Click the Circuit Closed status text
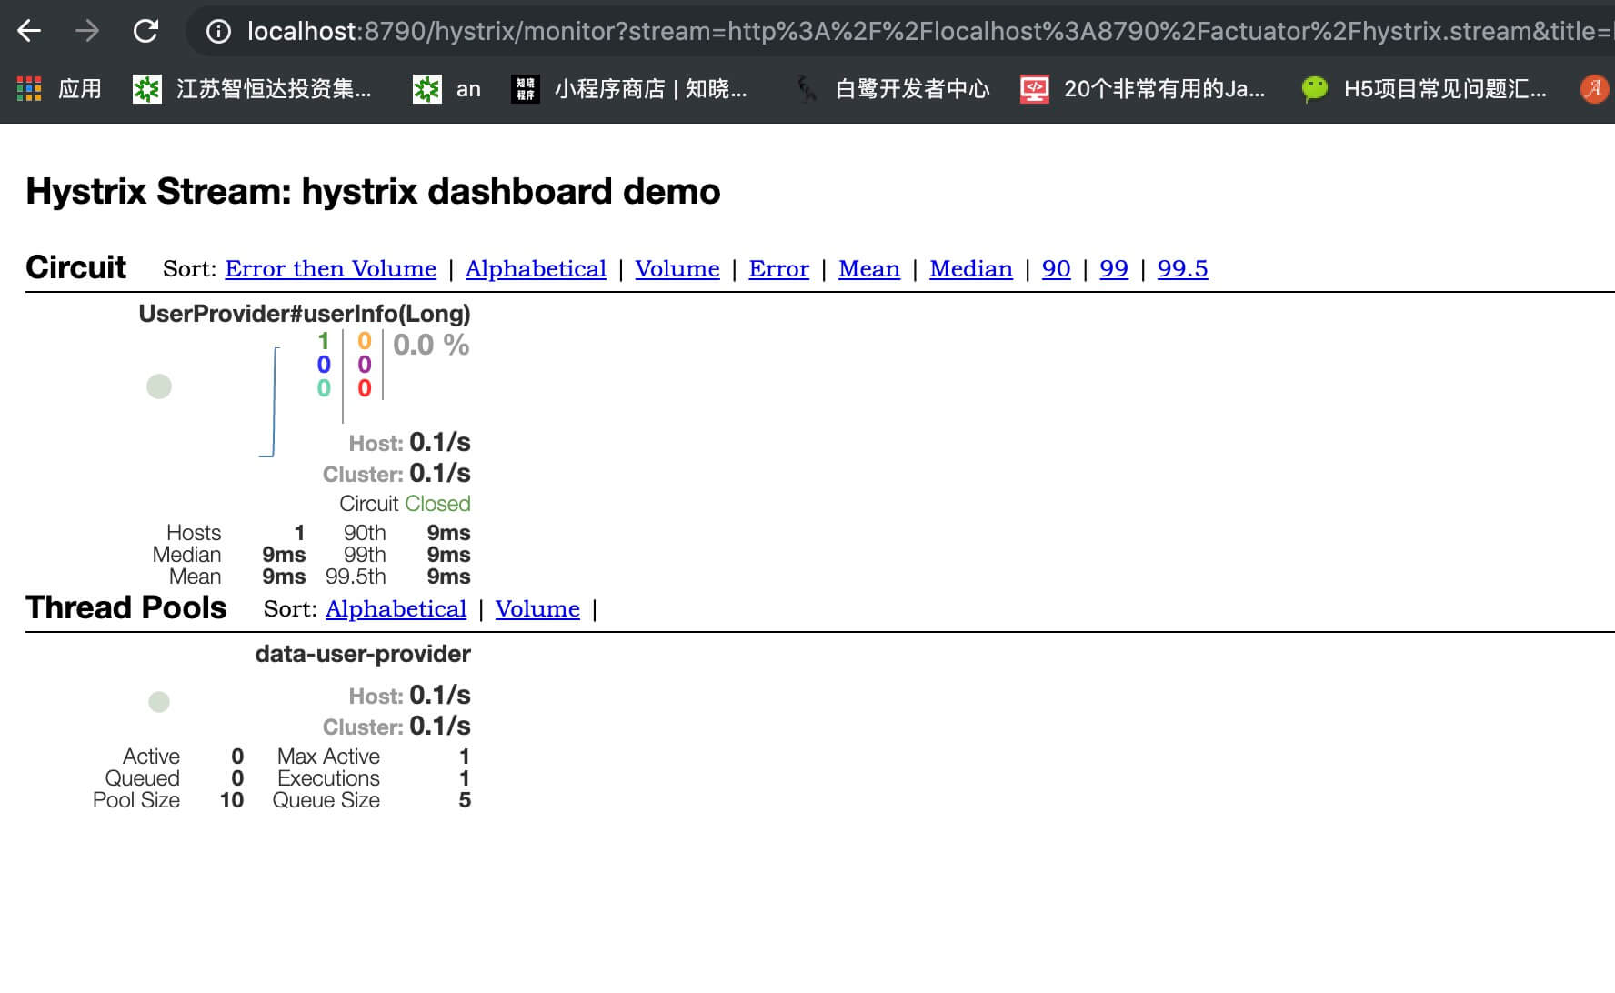The image size is (1615, 993). [405, 504]
